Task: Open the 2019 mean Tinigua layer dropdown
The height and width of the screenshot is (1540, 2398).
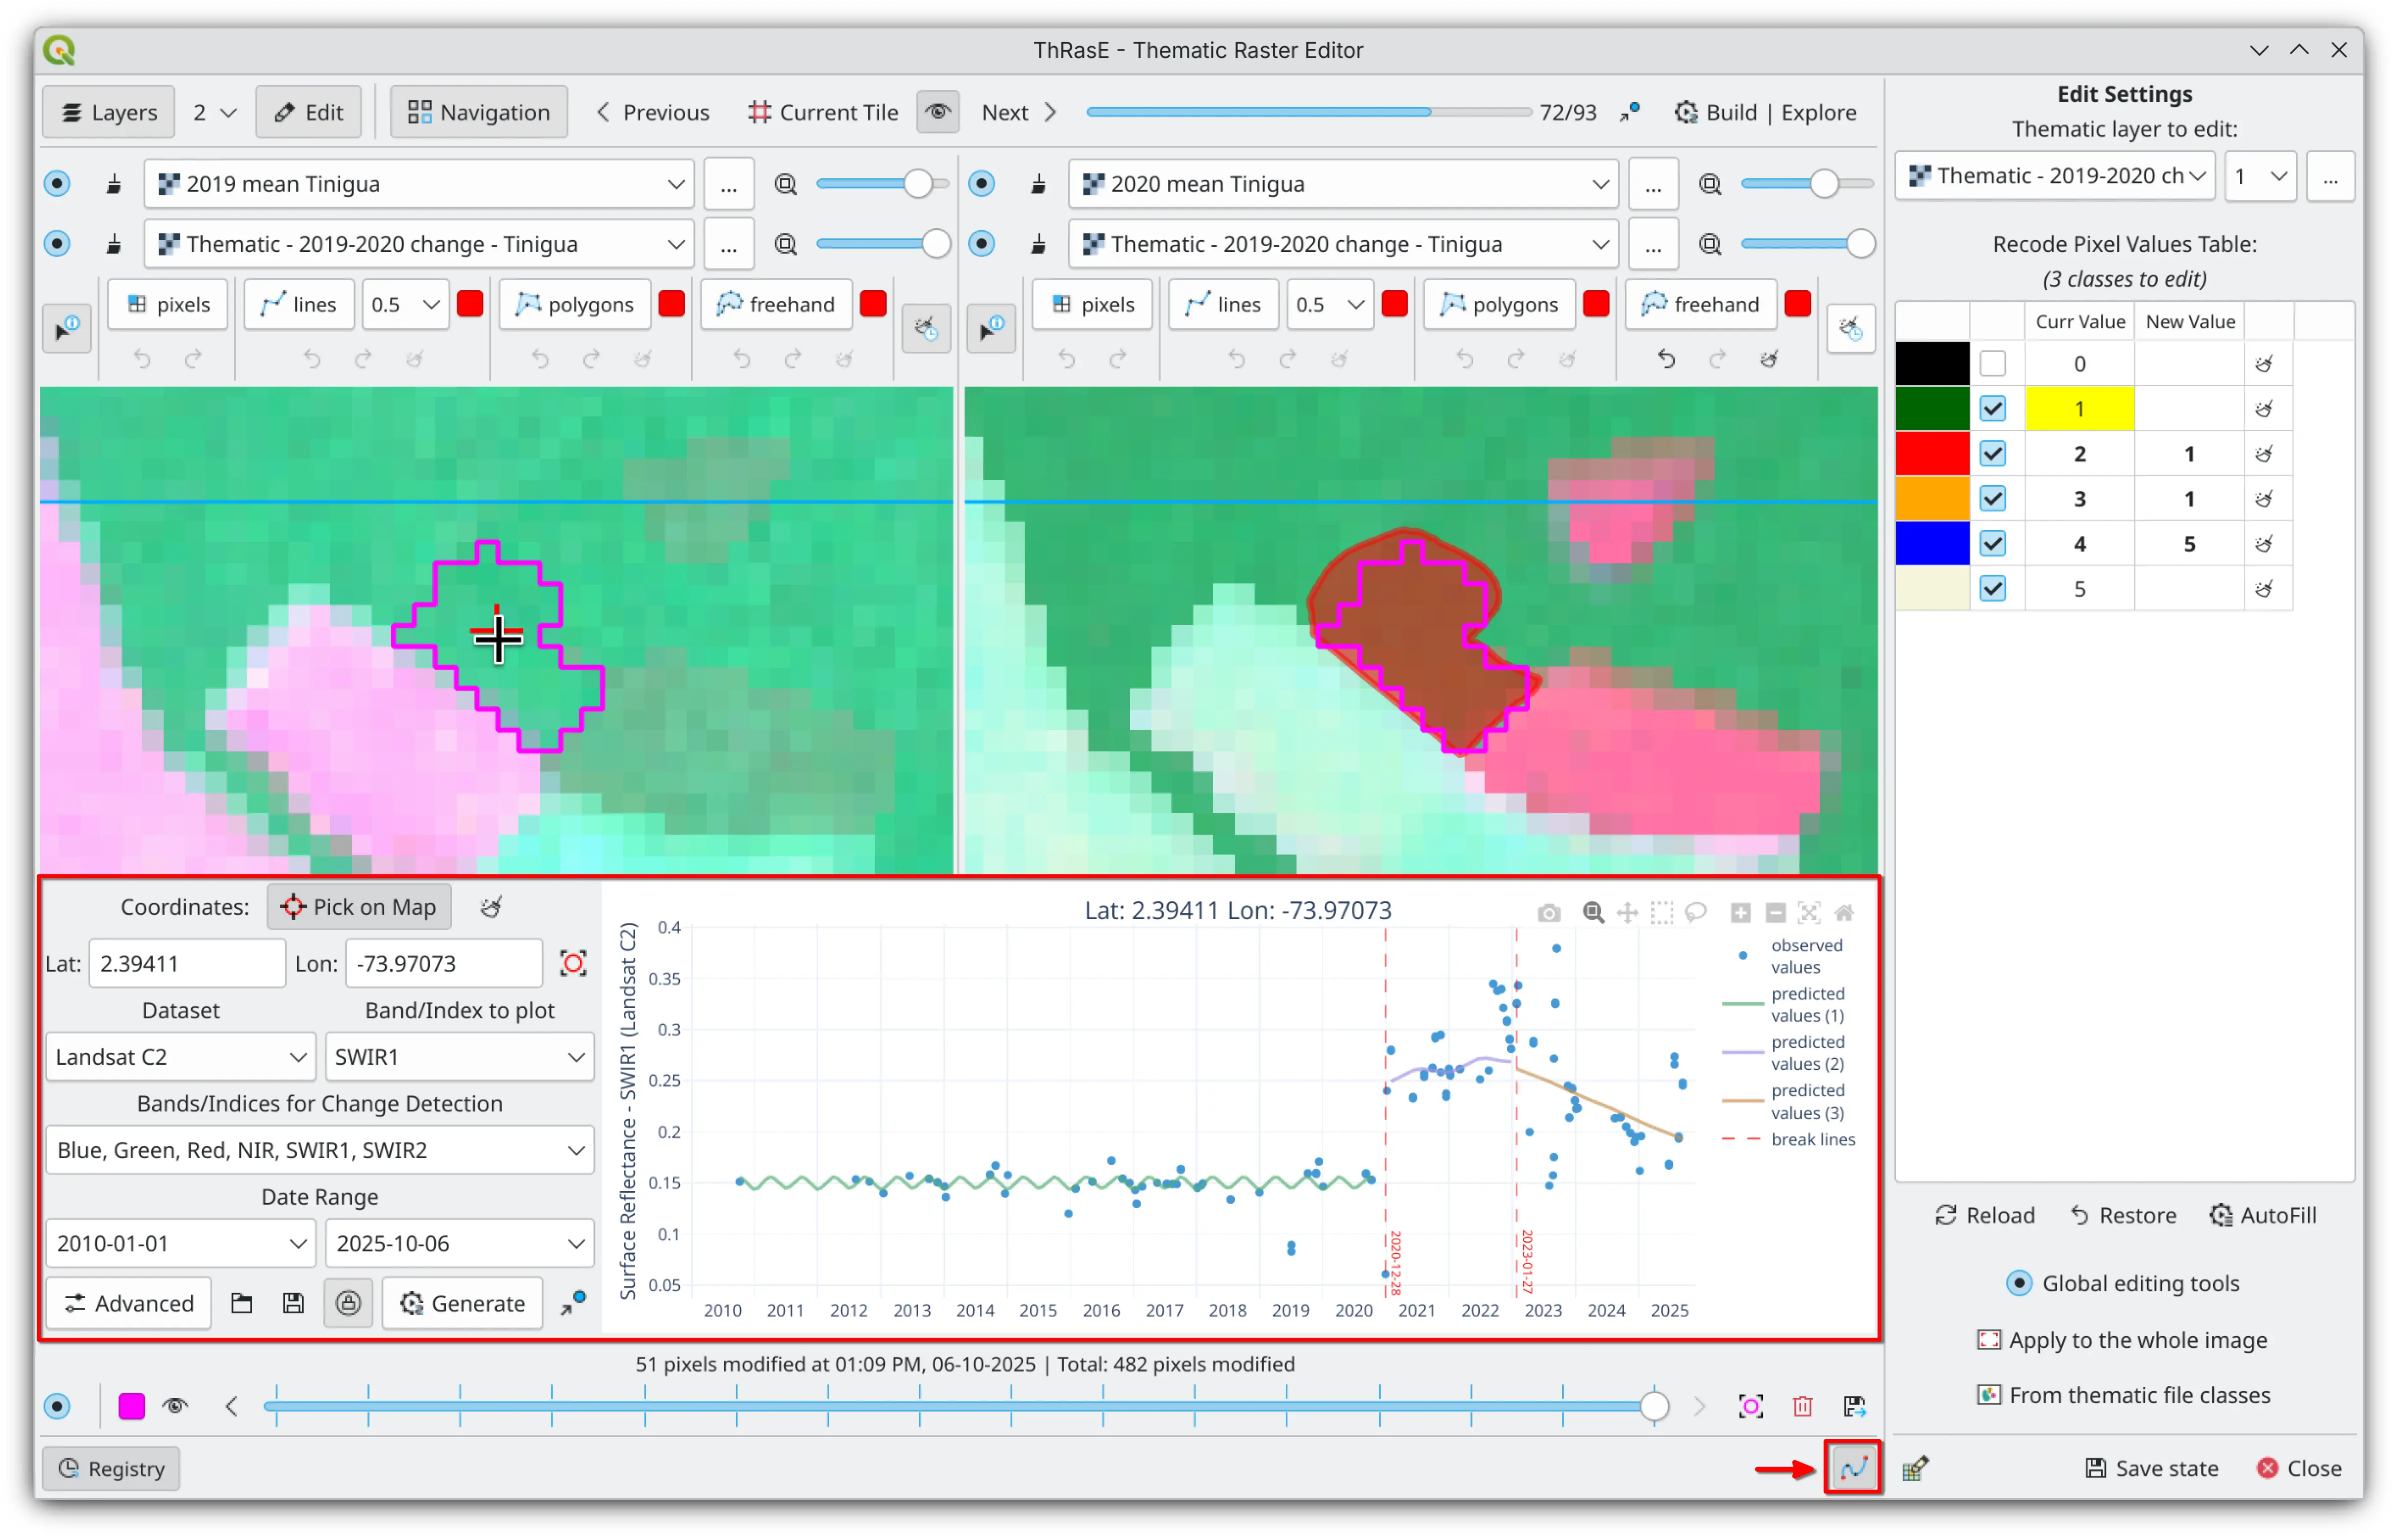Action: pyautogui.click(x=418, y=184)
